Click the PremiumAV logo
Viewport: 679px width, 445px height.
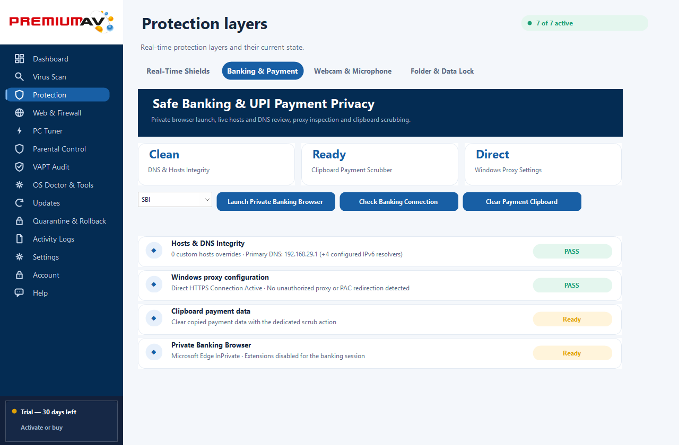(62, 22)
